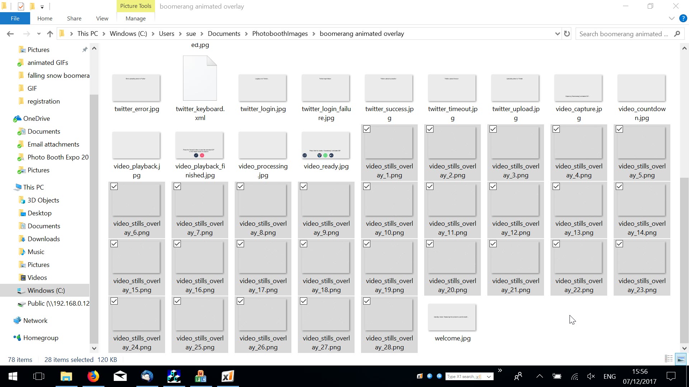Screen dimensions: 689x387
Task: Refresh the current folder view
Action: coord(567,34)
